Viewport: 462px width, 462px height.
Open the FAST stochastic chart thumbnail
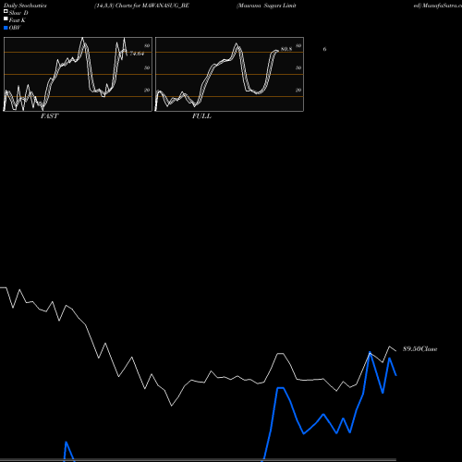pyautogui.click(x=78, y=74)
